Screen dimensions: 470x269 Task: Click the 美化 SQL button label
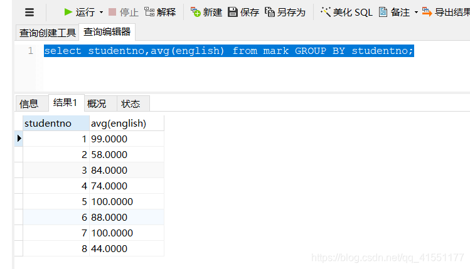(x=353, y=13)
